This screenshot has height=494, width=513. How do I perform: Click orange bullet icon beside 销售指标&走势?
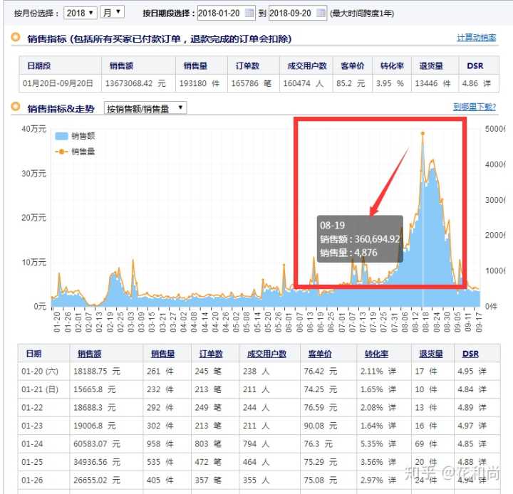pyautogui.click(x=16, y=107)
